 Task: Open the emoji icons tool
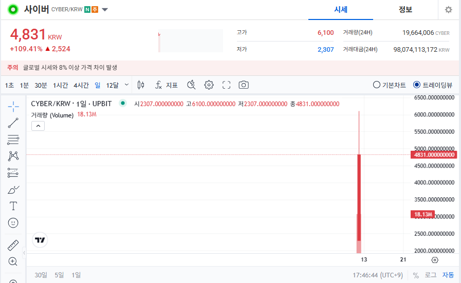(x=13, y=223)
